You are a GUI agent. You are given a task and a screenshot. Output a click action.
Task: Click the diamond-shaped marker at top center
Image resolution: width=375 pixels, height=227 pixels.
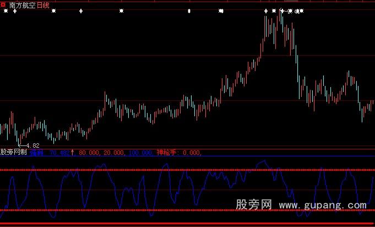(189, 11)
